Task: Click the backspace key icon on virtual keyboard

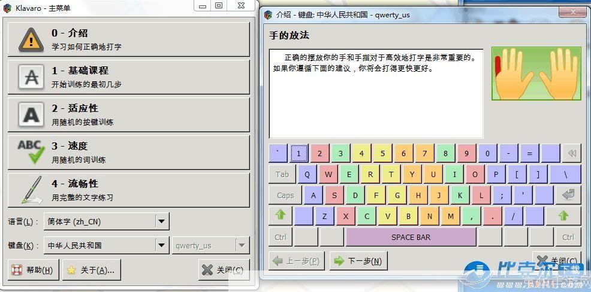Action: coord(572,154)
